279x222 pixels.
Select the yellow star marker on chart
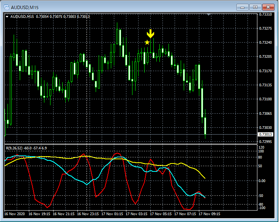click(147, 42)
